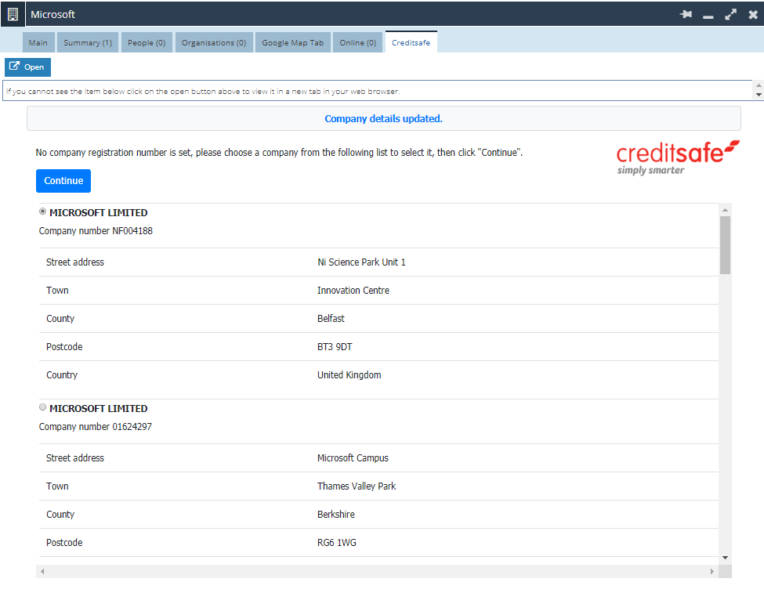This screenshot has height=611, width=764.
Task: Click the info text box scroll down arrow
Action: (x=759, y=95)
